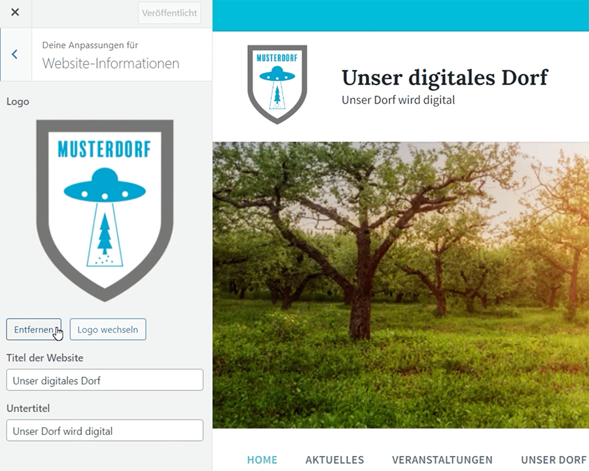Screen dimensions: 589x471
Task: Click the tagline under the site title in preview
Action: 398,100
